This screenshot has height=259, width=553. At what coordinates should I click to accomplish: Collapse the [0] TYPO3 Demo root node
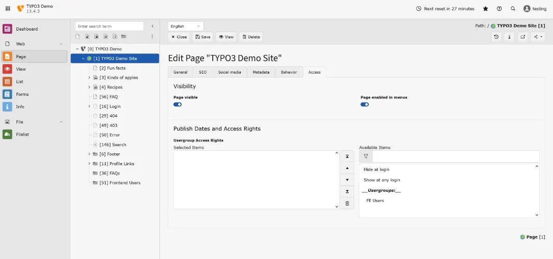pyautogui.click(x=78, y=49)
